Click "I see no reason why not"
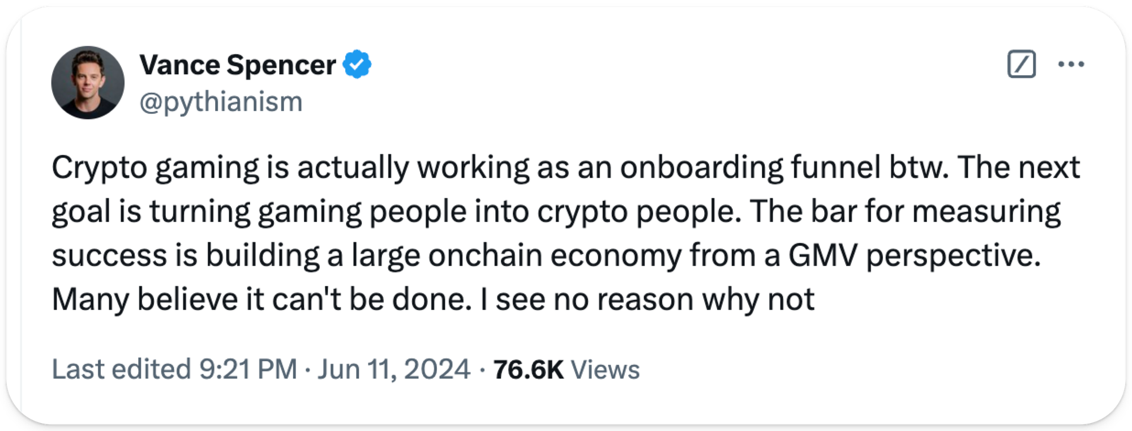This screenshot has width=1132, height=431. (x=647, y=300)
